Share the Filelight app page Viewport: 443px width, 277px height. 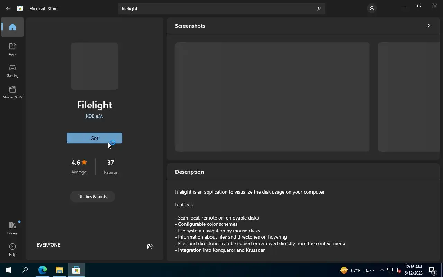tap(150, 247)
